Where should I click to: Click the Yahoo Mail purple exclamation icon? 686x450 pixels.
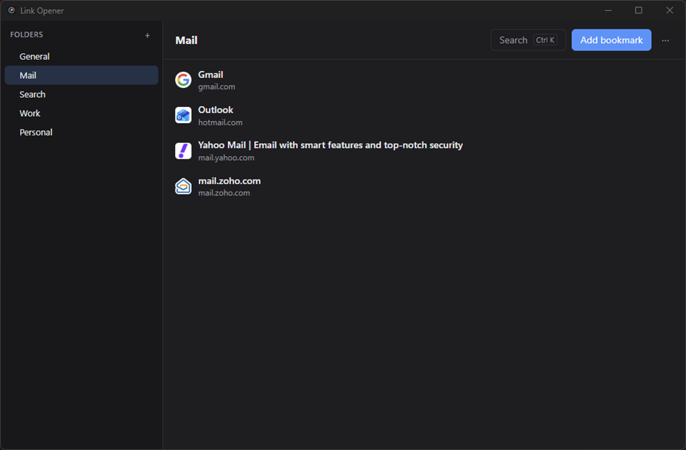[x=183, y=151]
